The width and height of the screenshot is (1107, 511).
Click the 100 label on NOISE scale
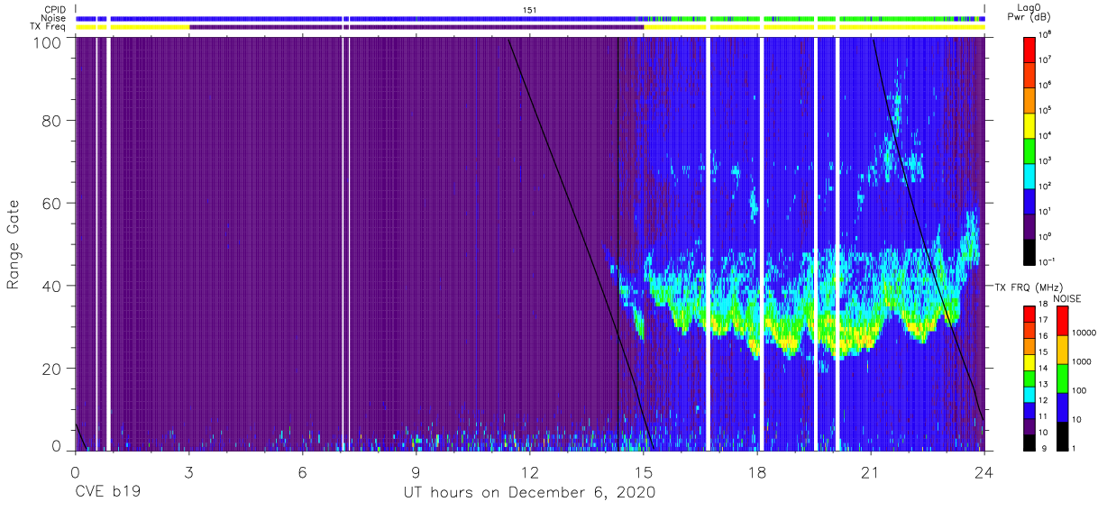(1079, 390)
